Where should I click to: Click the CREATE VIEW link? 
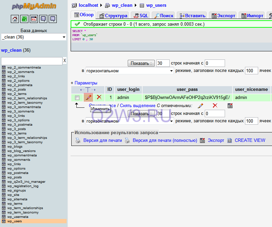tap(250, 140)
